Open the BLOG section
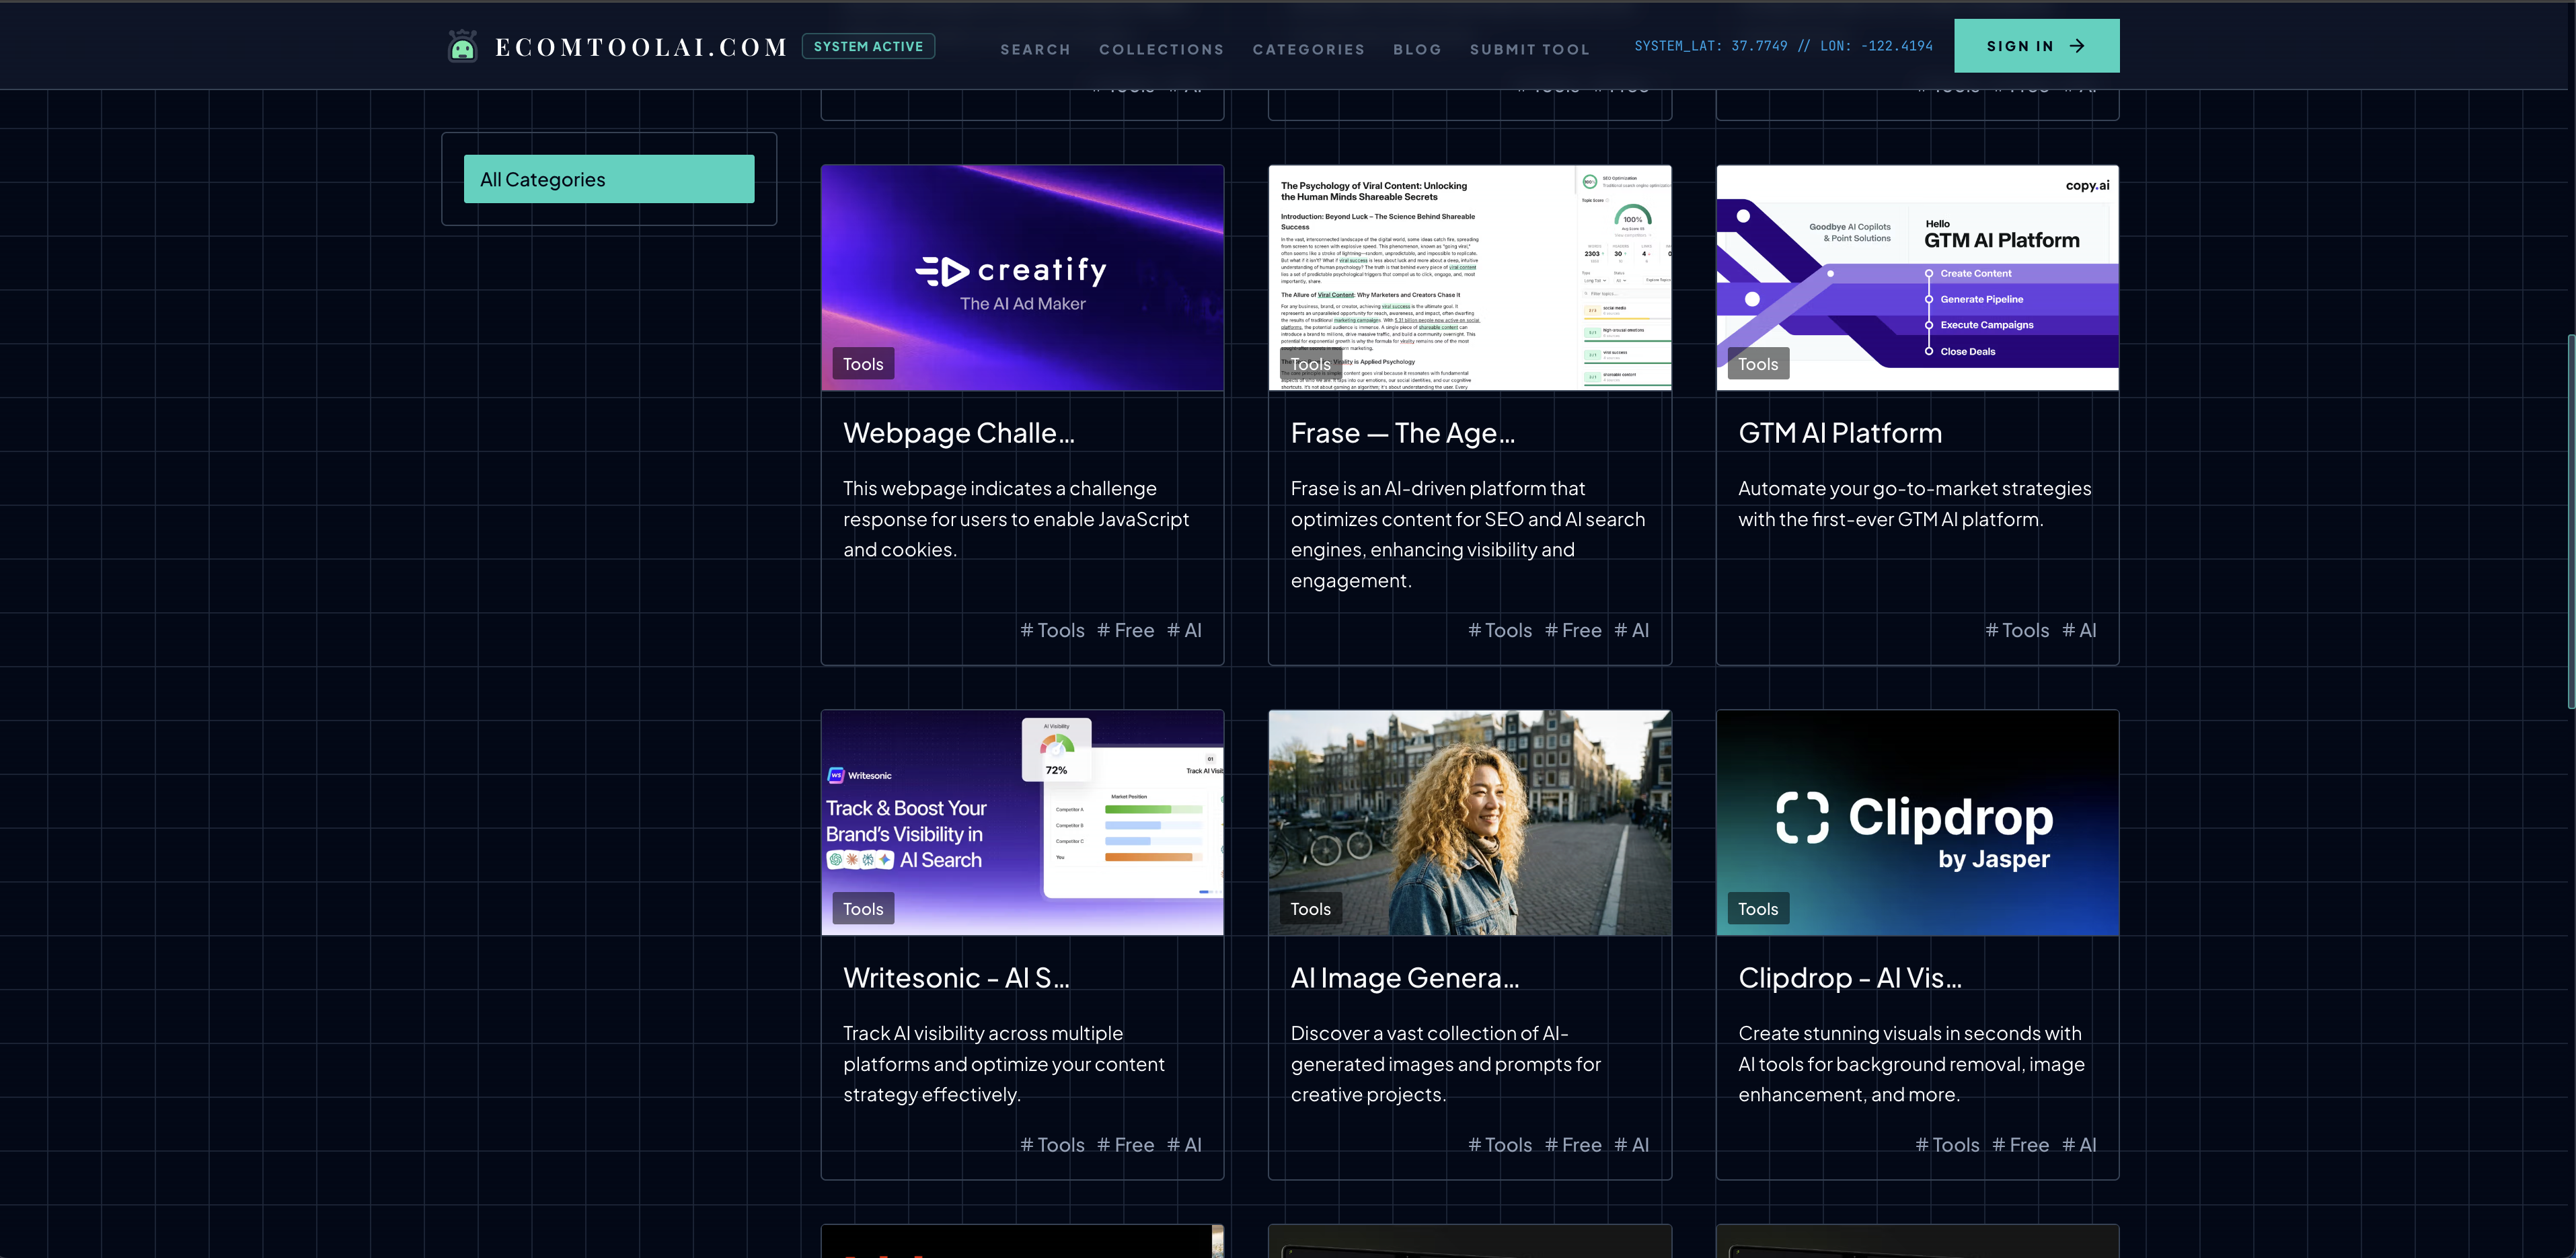 (1417, 49)
